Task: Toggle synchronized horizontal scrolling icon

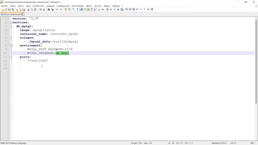Action: (x=69, y=10)
